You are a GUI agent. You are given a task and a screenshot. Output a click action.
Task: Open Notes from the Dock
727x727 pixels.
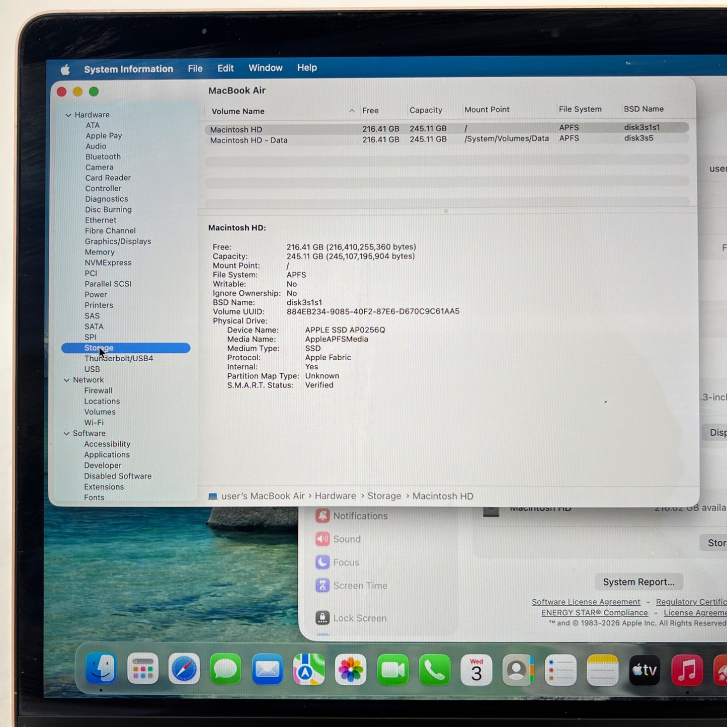[x=602, y=670]
